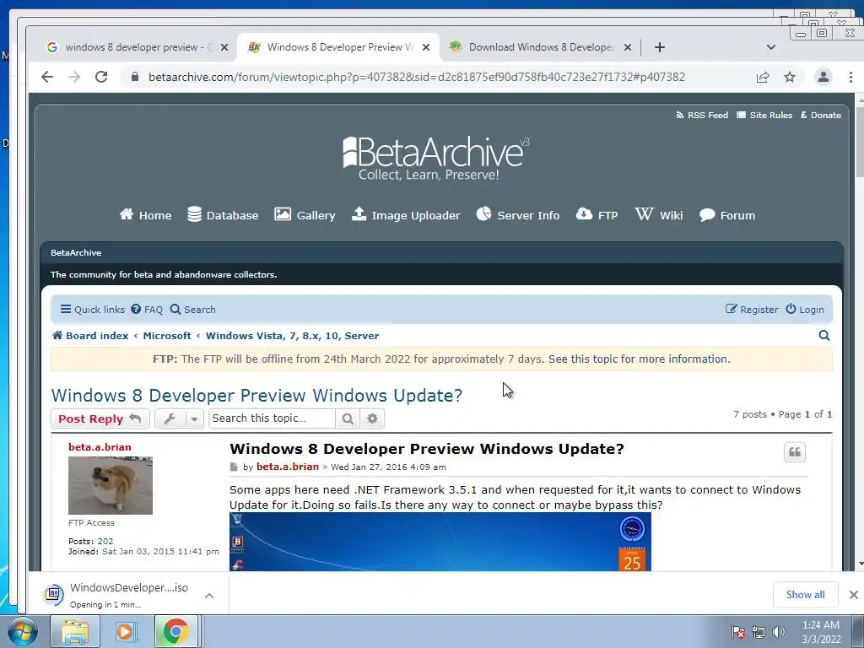Viewport: 864px width, 648px height.
Task: Open a new tab with the plus button
Action: tap(660, 47)
